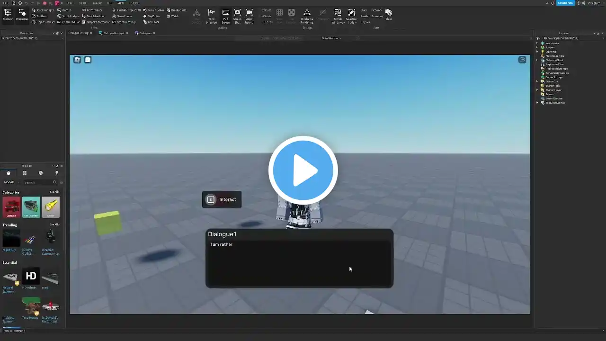This screenshot has height=341, width=606.
Task: Open Script Recovery
Action: pyautogui.click(x=124, y=22)
